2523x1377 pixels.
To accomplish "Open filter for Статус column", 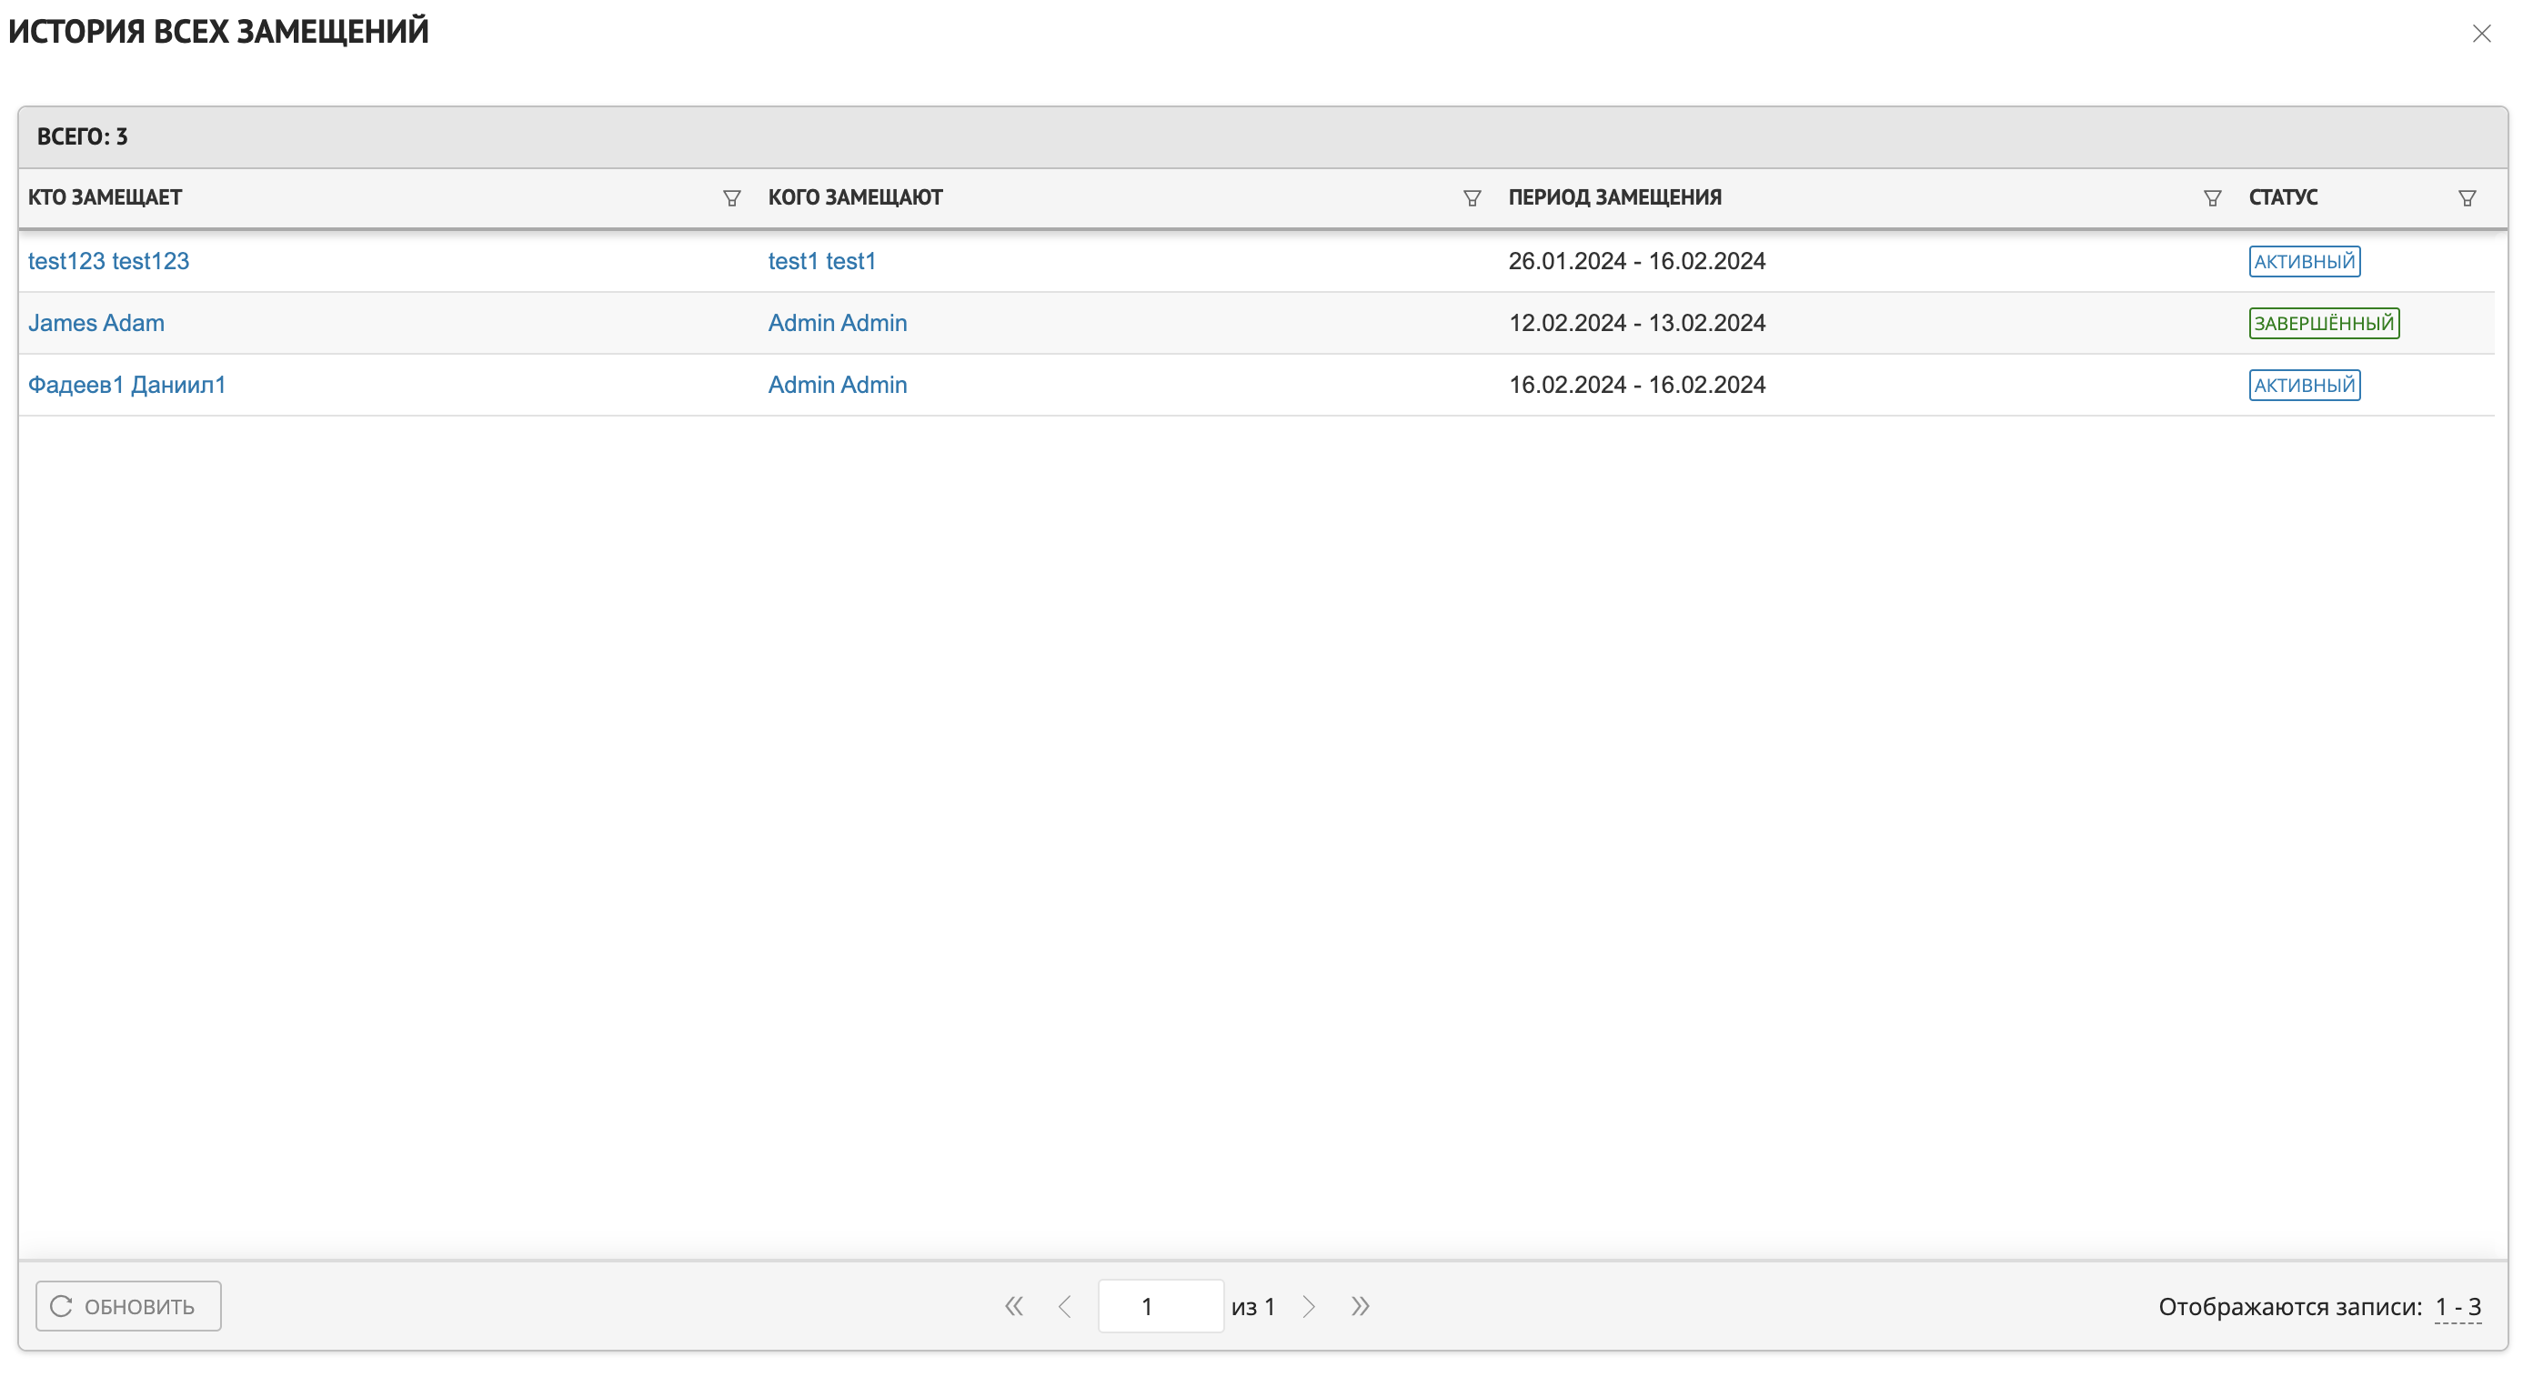I will 2467,198.
